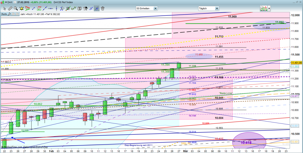Open the hammer and wrench settings tool
Image resolution: width=303 pixels, height=153 pixels.
(x=85, y=9)
